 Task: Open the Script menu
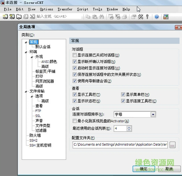click(x=83, y=9)
